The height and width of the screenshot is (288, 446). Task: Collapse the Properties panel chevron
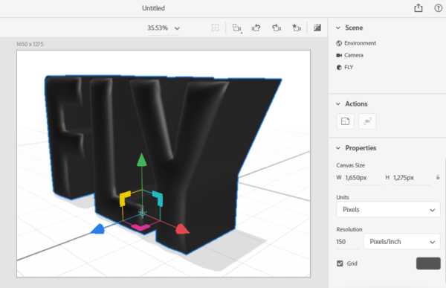(x=338, y=148)
